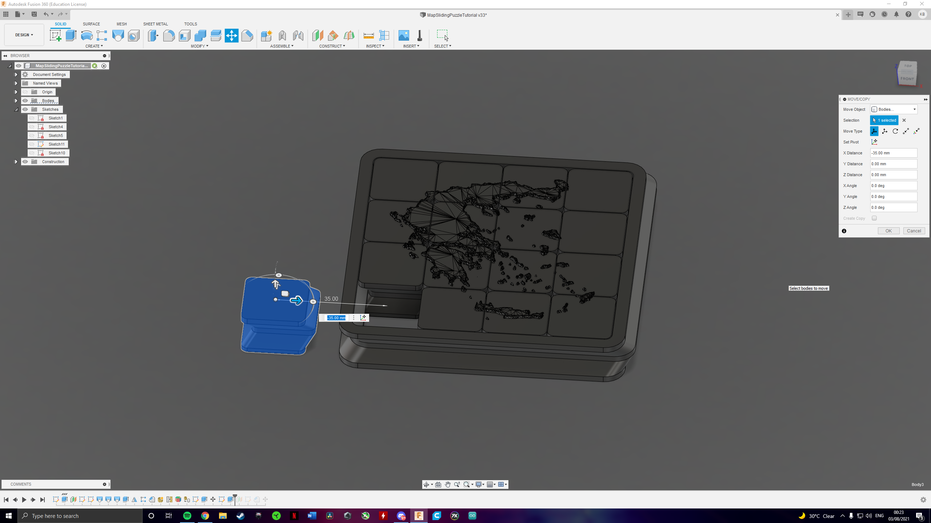
Task: Click the Set Pivot icon
Action: click(875, 142)
